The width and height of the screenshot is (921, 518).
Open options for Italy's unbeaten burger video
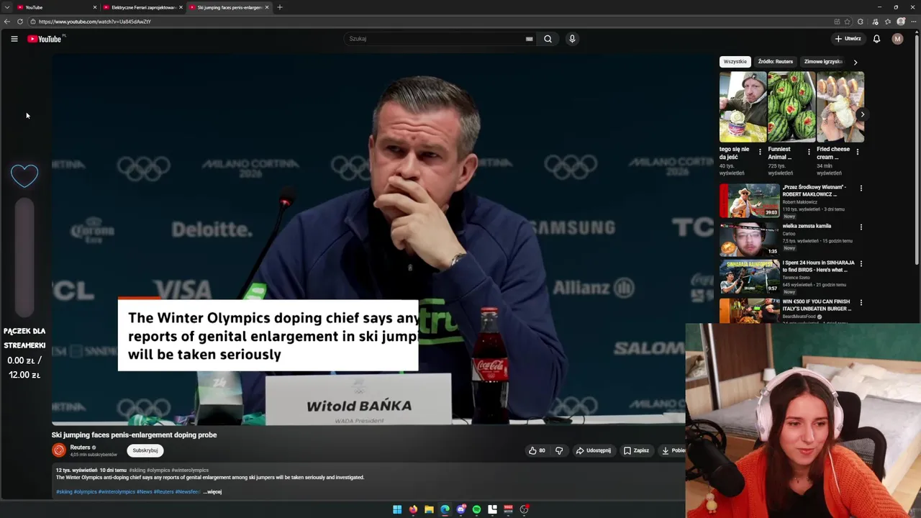point(861,303)
